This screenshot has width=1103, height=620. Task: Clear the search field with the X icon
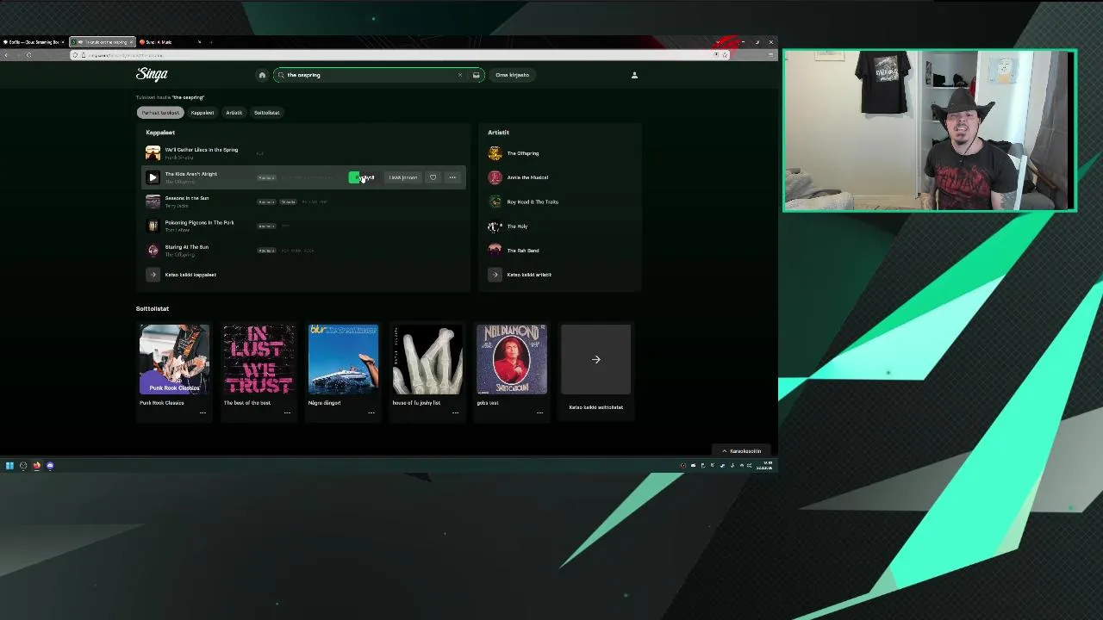pyautogui.click(x=459, y=75)
